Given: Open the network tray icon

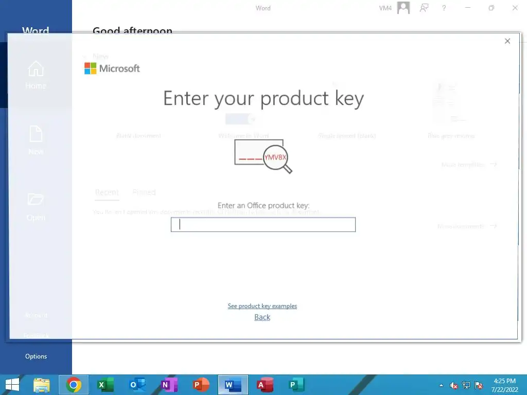Looking at the screenshot, I should [466, 385].
